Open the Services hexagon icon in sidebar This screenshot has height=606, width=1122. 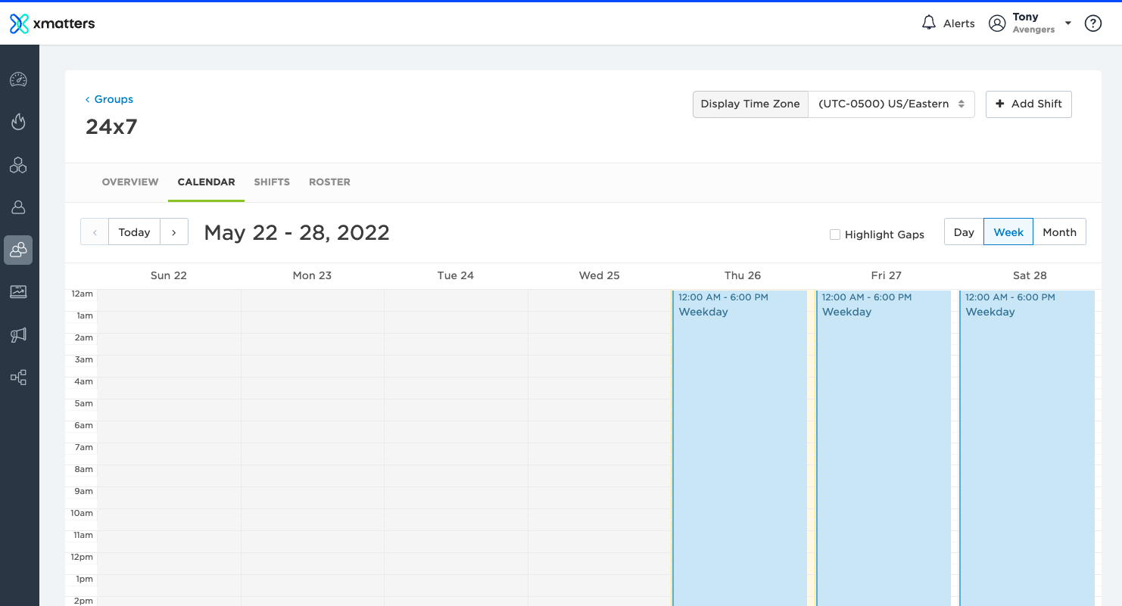pyautogui.click(x=18, y=165)
